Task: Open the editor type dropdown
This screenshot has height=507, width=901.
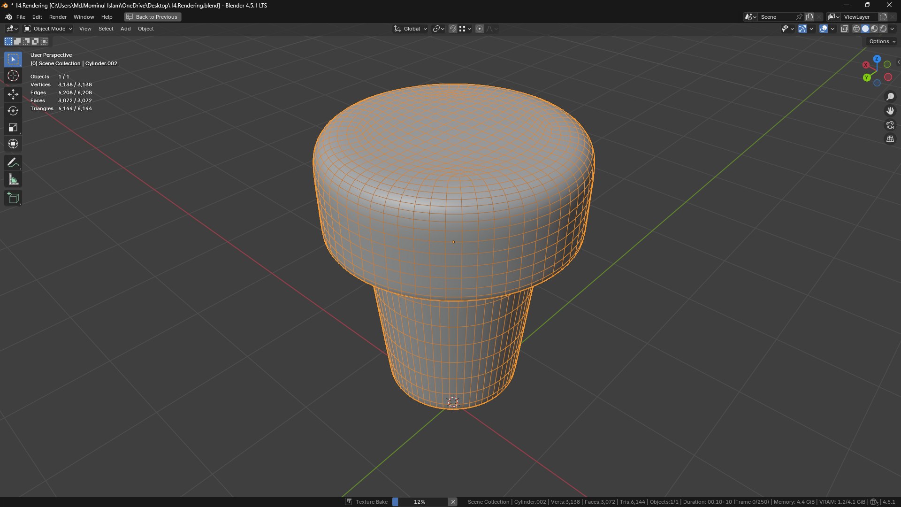Action: [12, 29]
